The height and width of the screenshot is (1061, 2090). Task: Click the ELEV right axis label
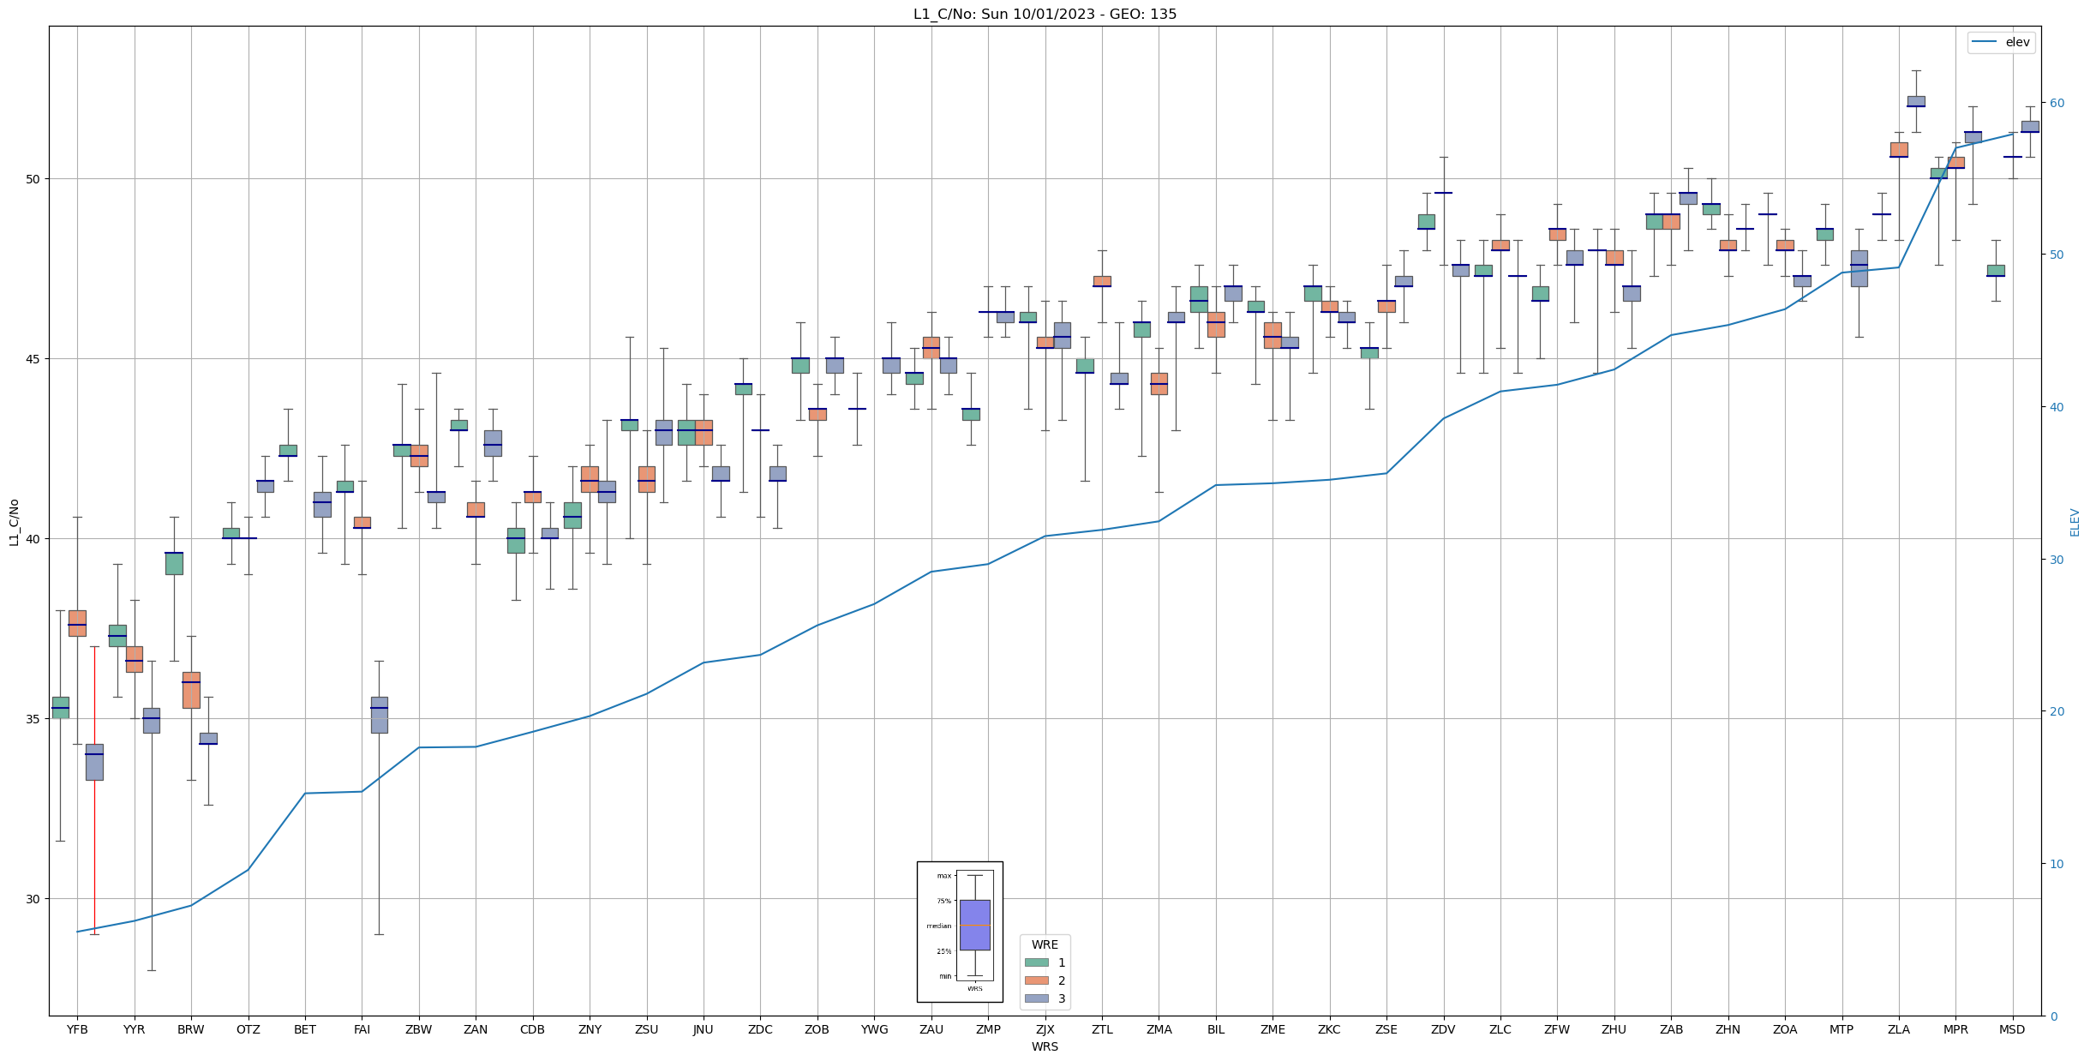(x=2075, y=522)
